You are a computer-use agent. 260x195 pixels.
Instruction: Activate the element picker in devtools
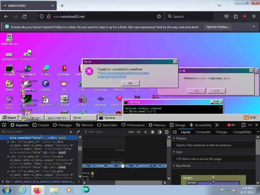coord(4,125)
